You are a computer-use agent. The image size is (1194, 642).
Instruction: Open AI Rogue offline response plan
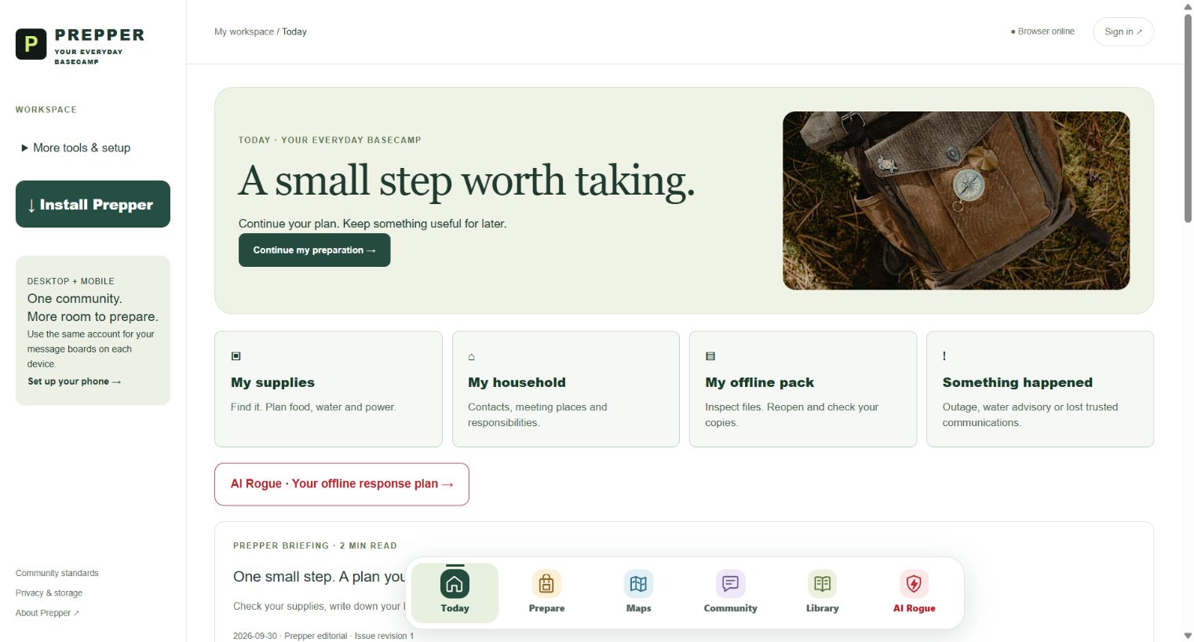click(341, 484)
